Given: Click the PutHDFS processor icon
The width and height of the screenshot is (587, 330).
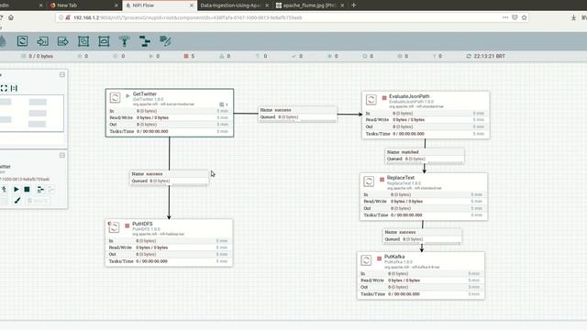Looking at the screenshot, I should point(114,227).
